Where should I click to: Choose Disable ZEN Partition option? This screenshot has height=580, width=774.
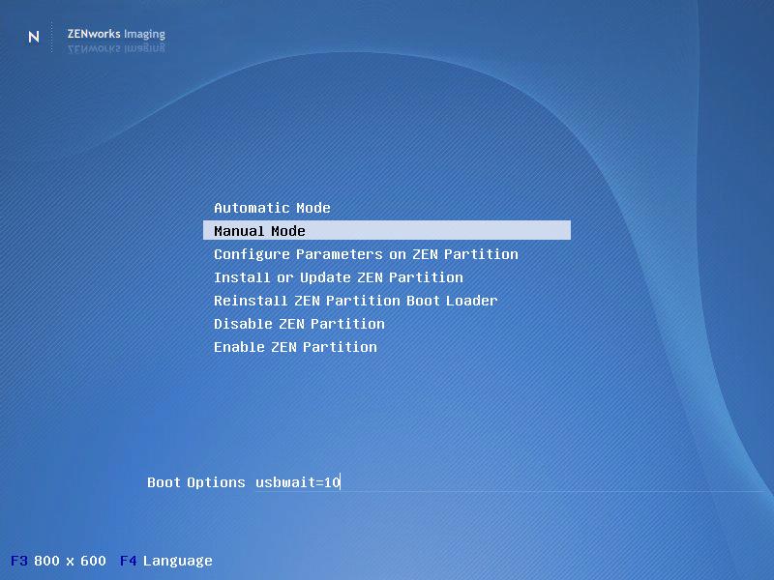pos(299,324)
